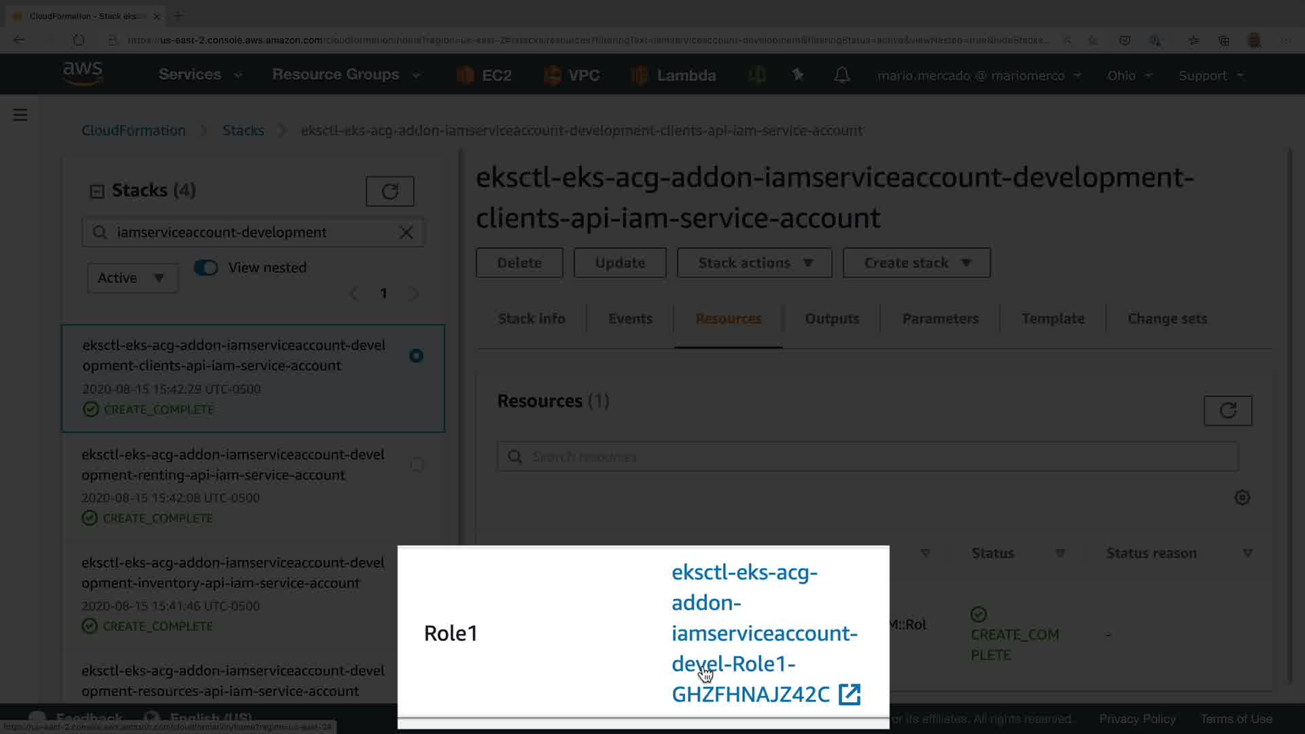Open the pin shortcuts icon
Image resolution: width=1305 pixels, height=734 pixels.
pyautogui.click(x=798, y=75)
